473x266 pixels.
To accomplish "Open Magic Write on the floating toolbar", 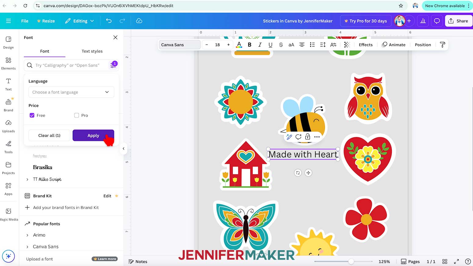I will pyautogui.click(x=289, y=137).
